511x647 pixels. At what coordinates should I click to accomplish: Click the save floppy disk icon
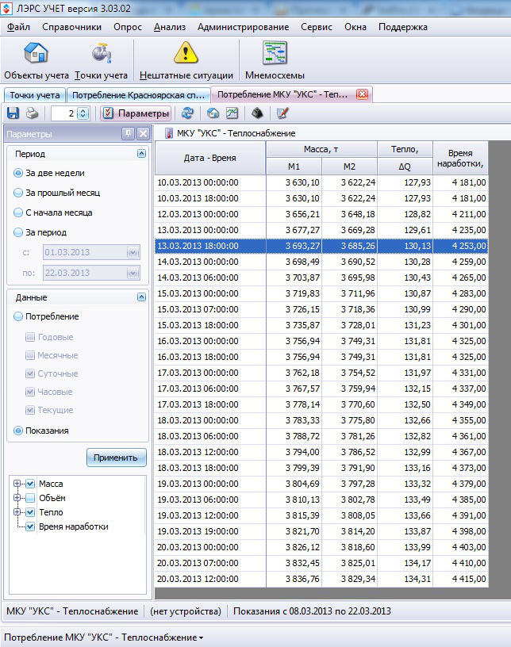pyautogui.click(x=13, y=113)
